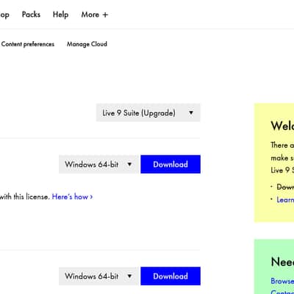Open the Live 9 Suite (Upgrade) dropdown
The image size is (294, 294).
(x=148, y=112)
